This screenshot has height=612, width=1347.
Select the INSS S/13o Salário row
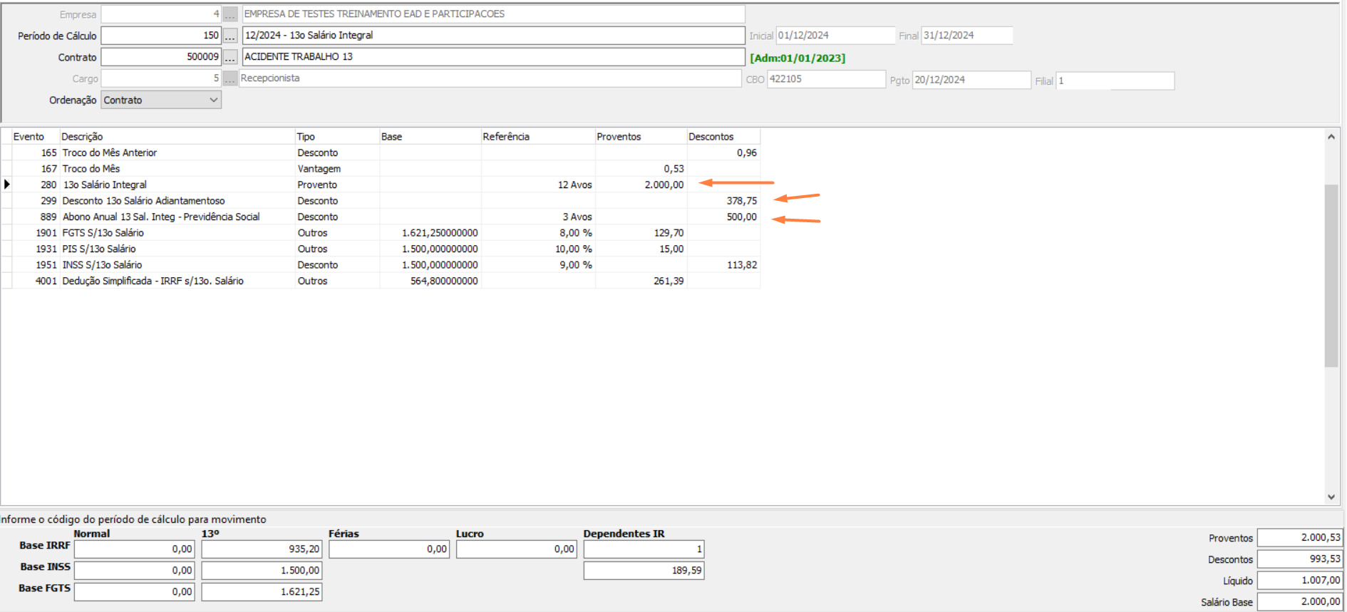point(102,265)
